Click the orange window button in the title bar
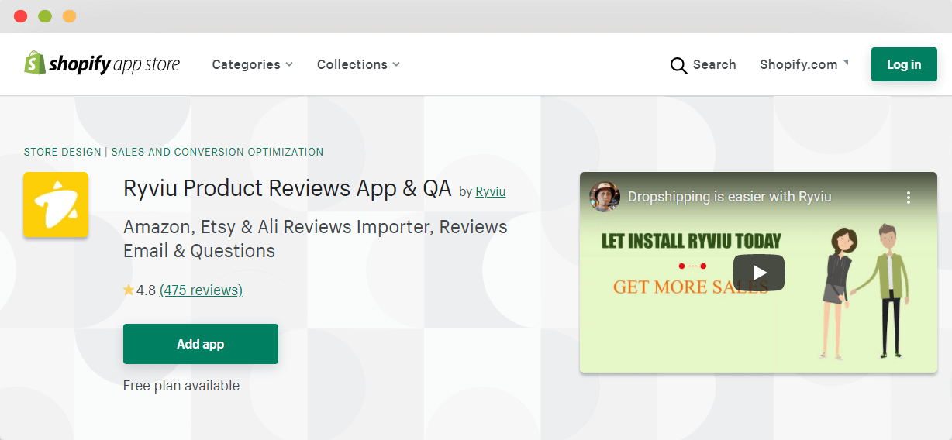This screenshot has width=952, height=440. click(69, 16)
